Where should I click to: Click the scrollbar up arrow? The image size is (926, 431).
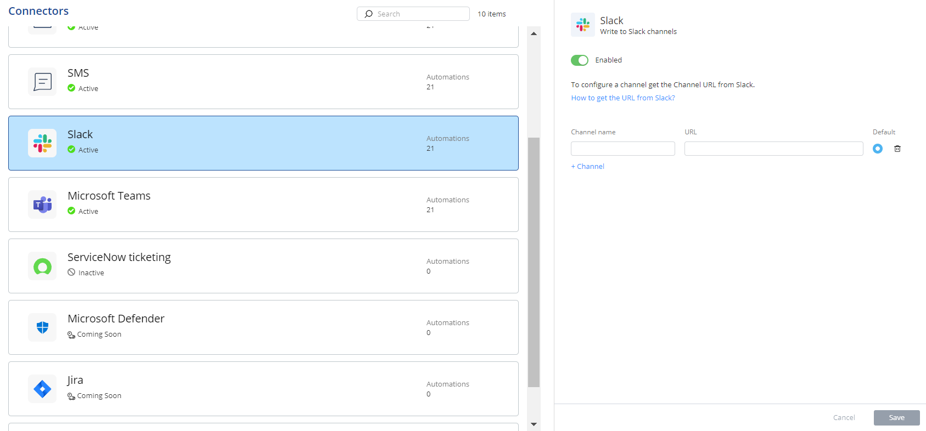[x=534, y=33]
